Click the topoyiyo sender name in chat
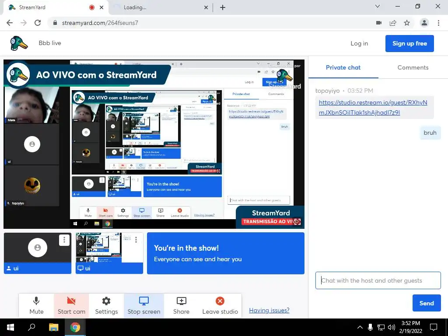Viewport: 448px width, 336px height. (327, 91)
